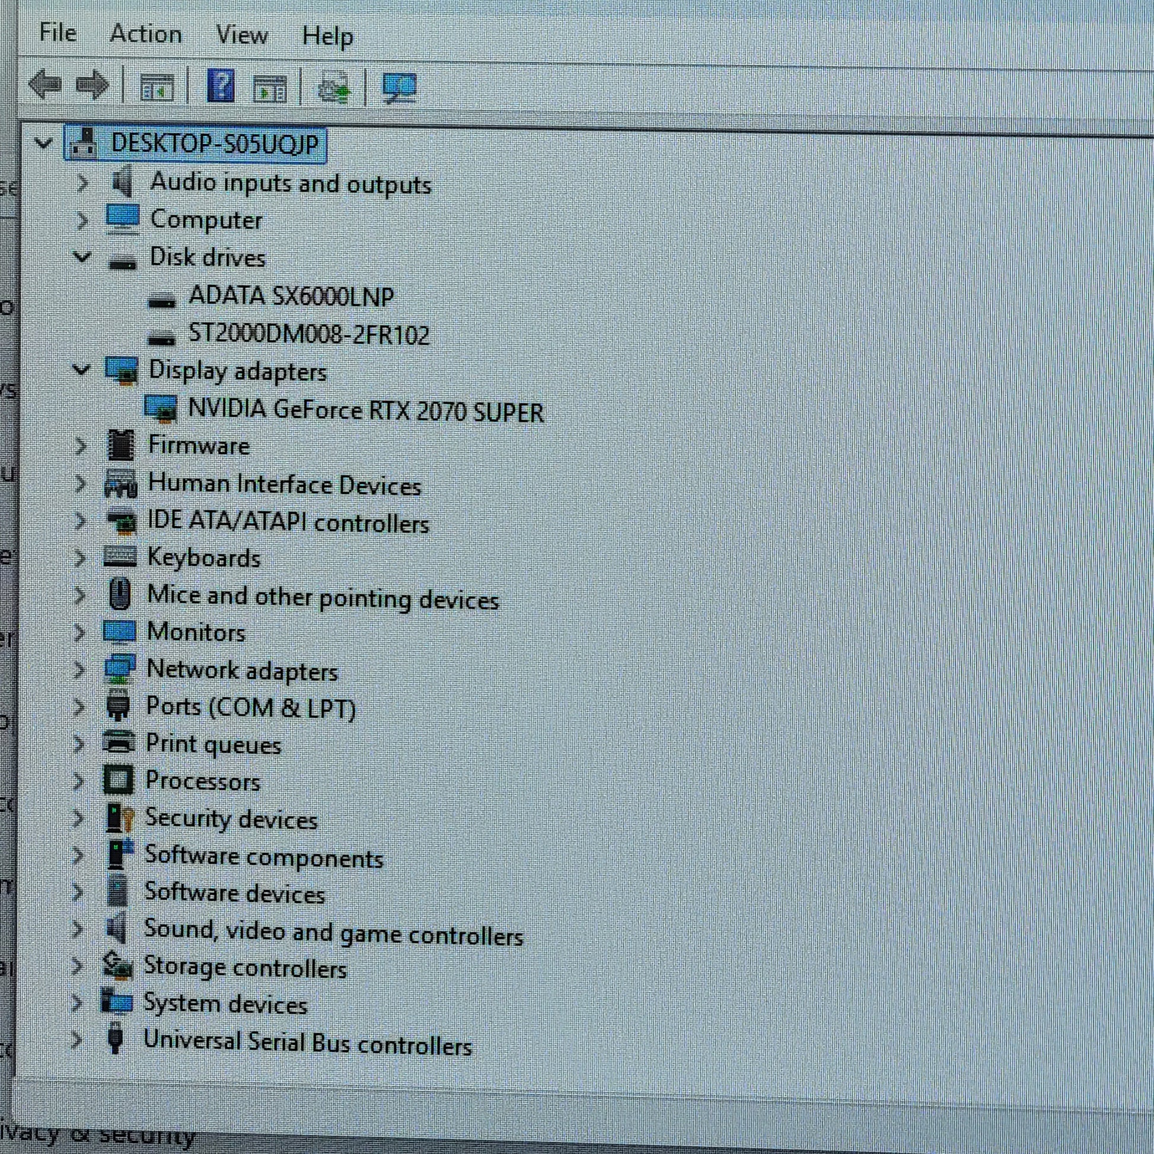Select the ST2000DM008-2FR102 drive entry
The image size is (1154, 1154).
tap(309, 334)
